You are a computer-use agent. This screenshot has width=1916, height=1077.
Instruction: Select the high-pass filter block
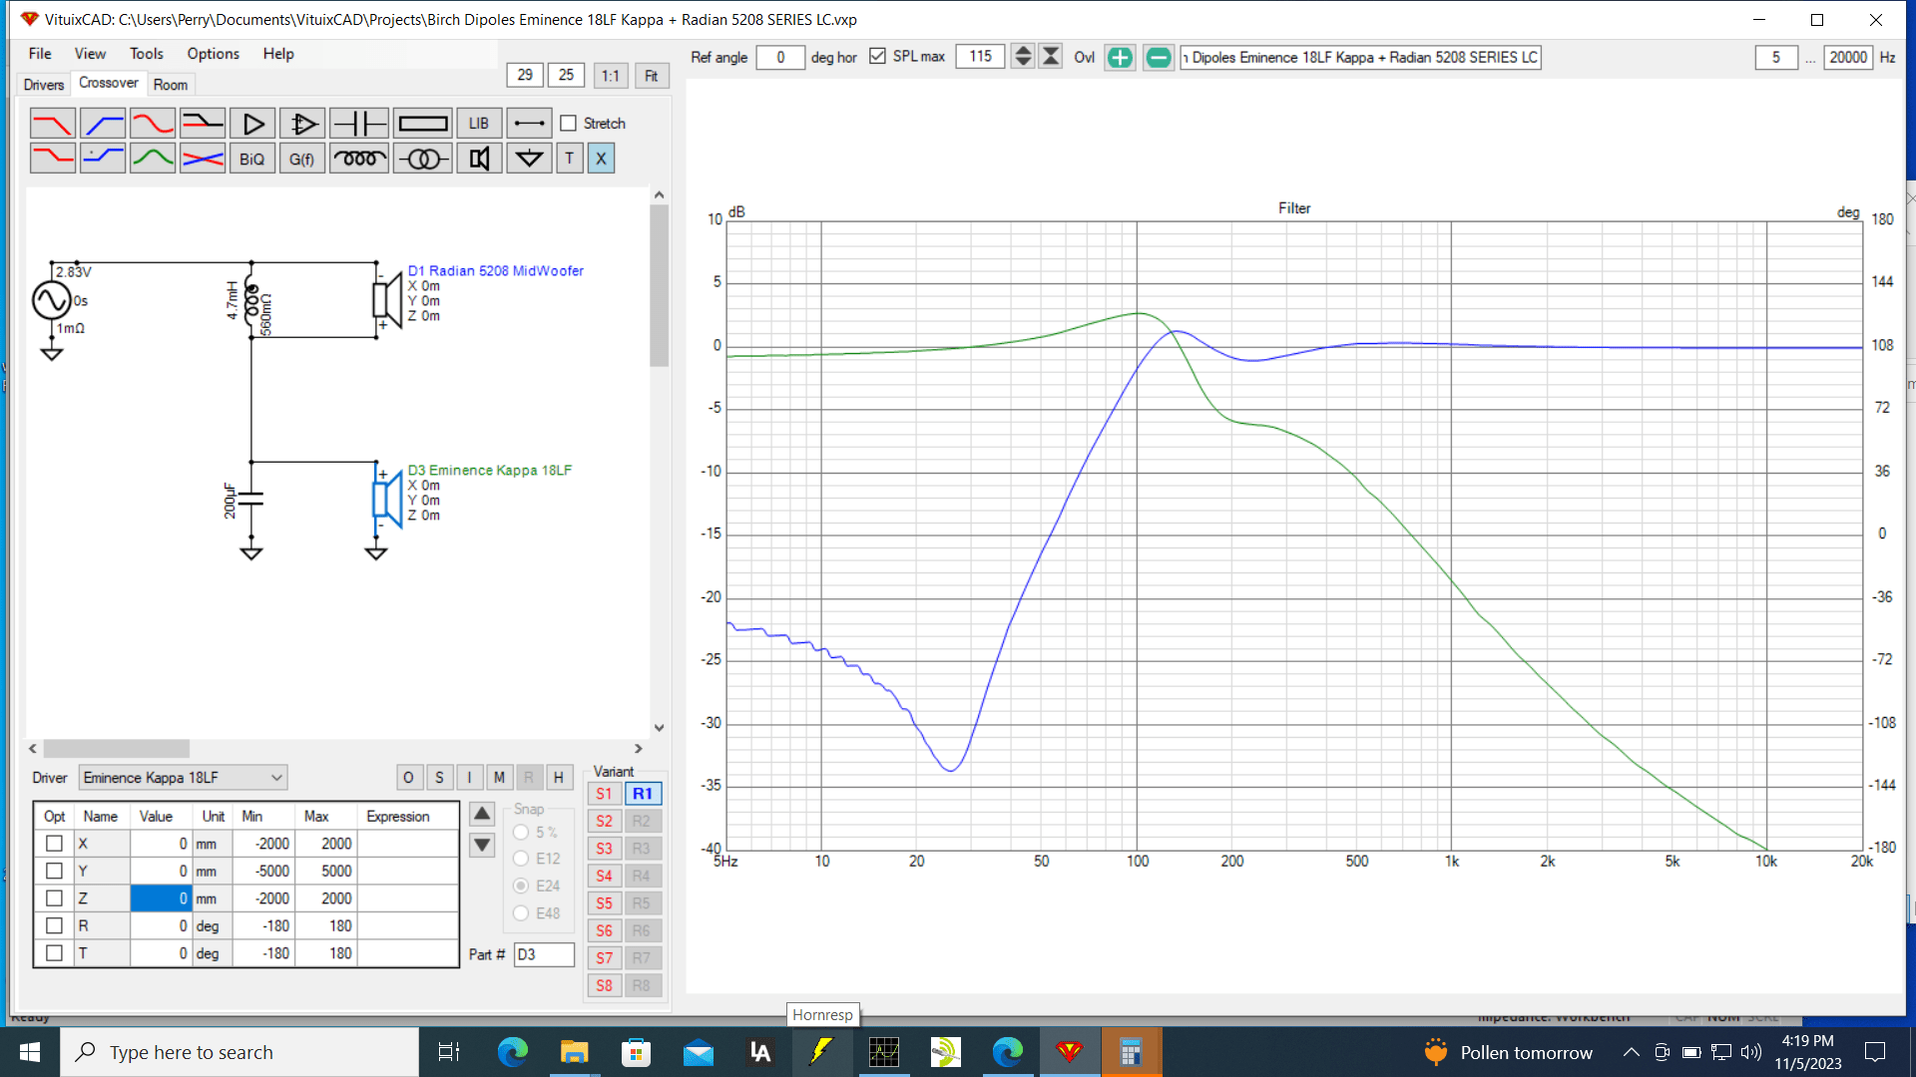(x=103, y=124)
